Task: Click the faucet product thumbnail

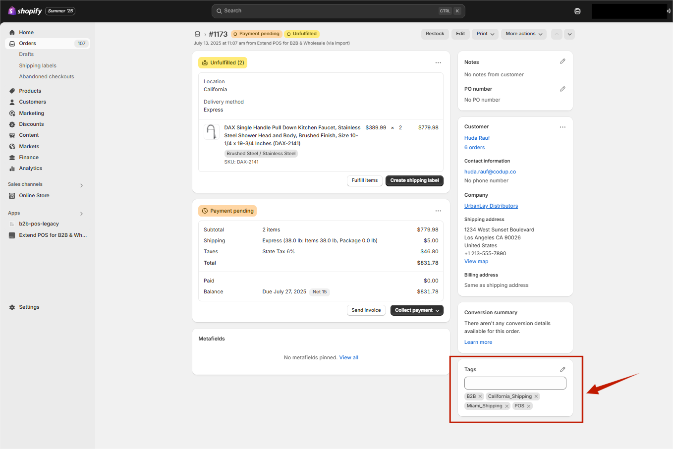Action: point(212,132)
